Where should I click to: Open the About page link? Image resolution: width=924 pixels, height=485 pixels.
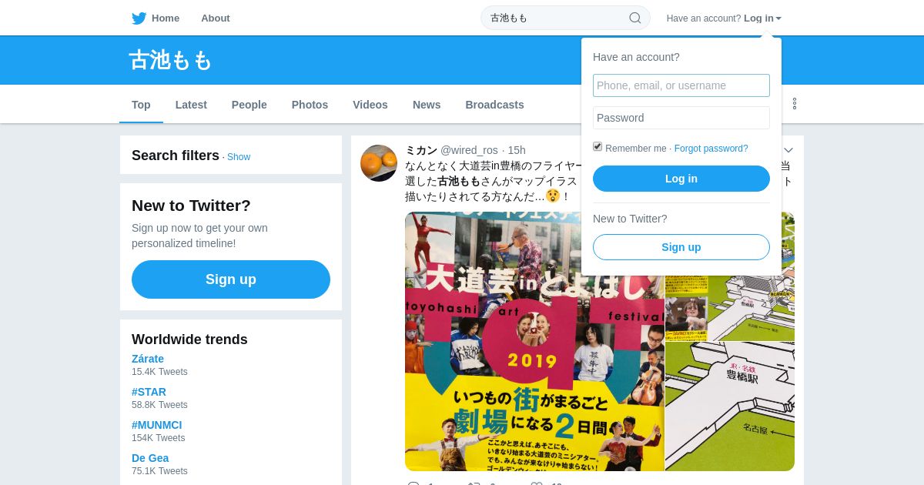[x=216, y=18]
